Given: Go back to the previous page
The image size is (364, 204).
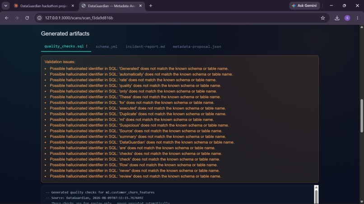Looking at the screenshot, I should 6,18.
